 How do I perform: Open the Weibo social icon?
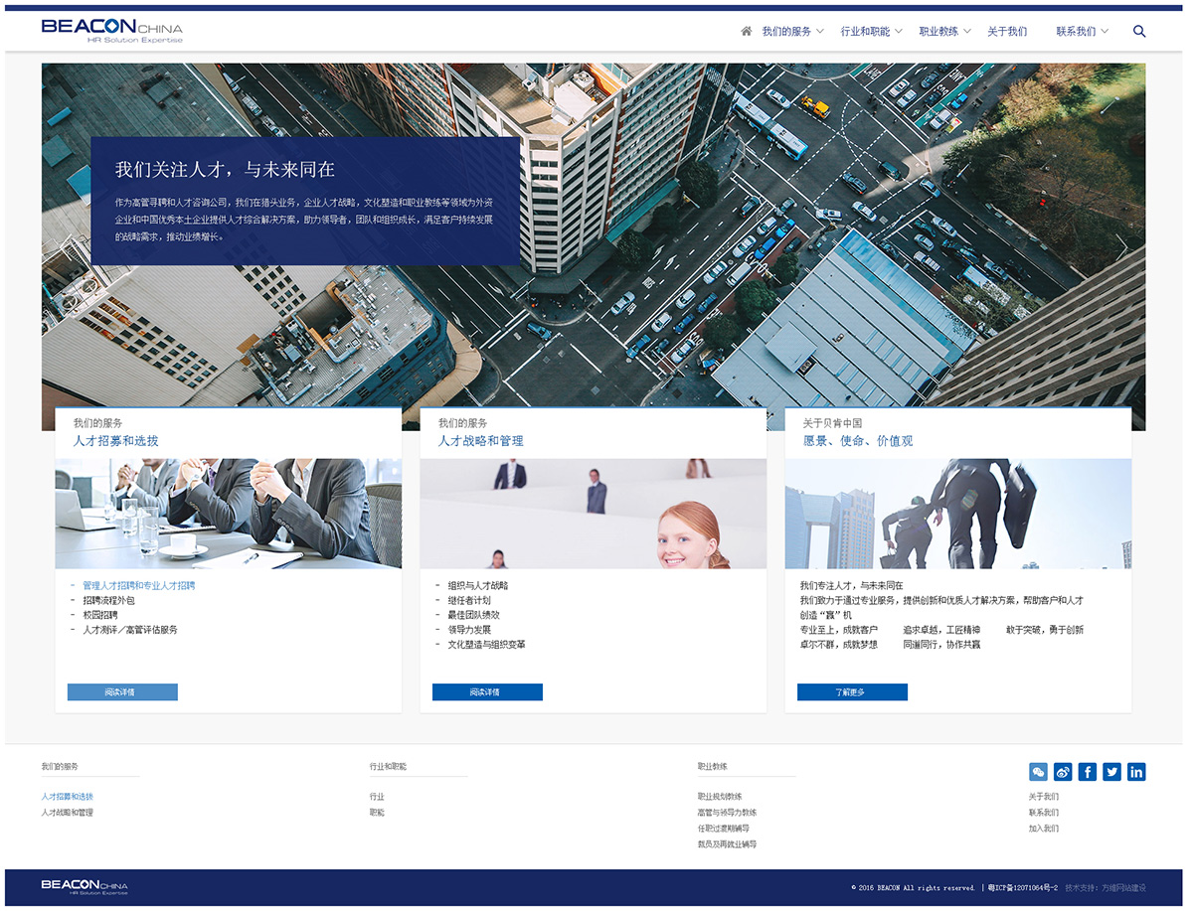(x=1063, y=772)
